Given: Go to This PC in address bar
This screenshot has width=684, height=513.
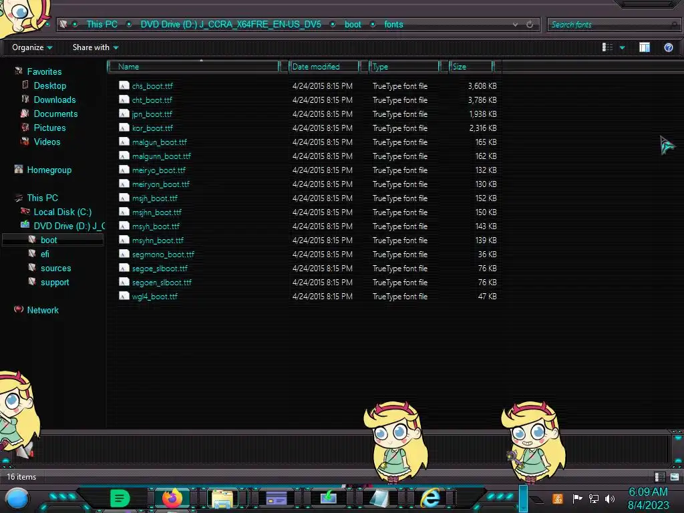Looking at the screenshot, I should [x=102, y=25].
